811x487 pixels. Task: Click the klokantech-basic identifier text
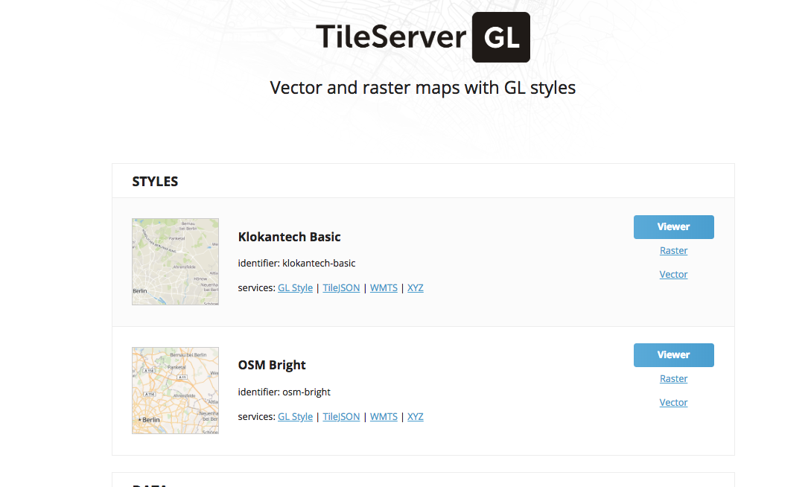coord(296,263)
